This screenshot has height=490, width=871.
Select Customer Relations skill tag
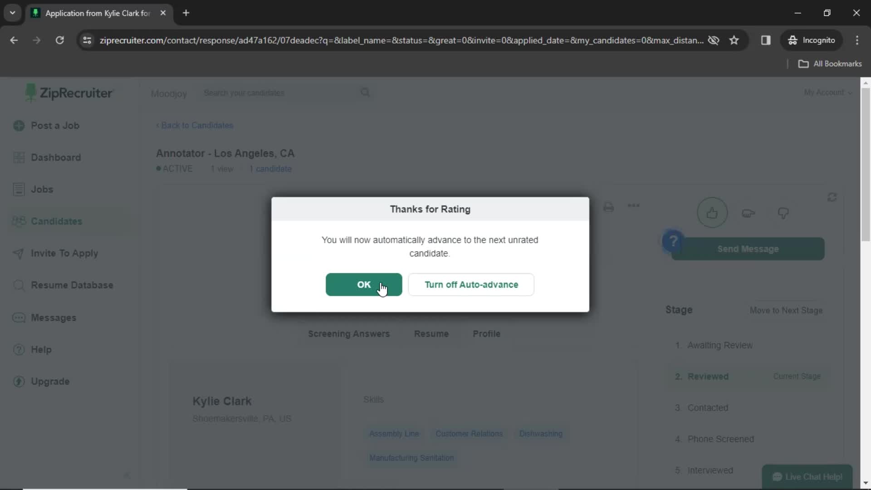[x=470, y=434]
